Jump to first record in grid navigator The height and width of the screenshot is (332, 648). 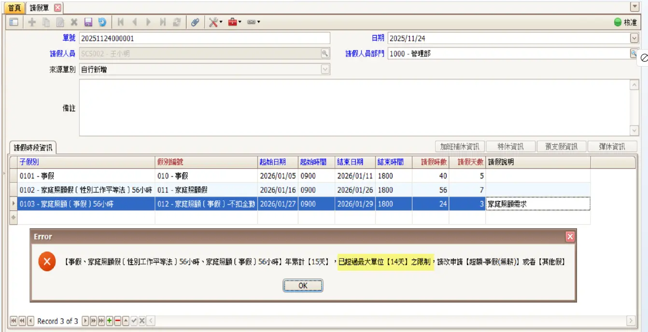[14, 321]
